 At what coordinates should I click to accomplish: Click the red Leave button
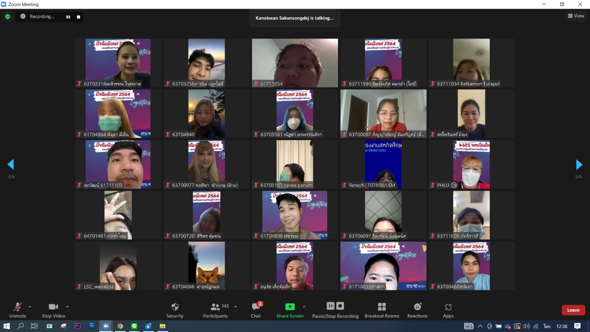[x=573, y=310]
